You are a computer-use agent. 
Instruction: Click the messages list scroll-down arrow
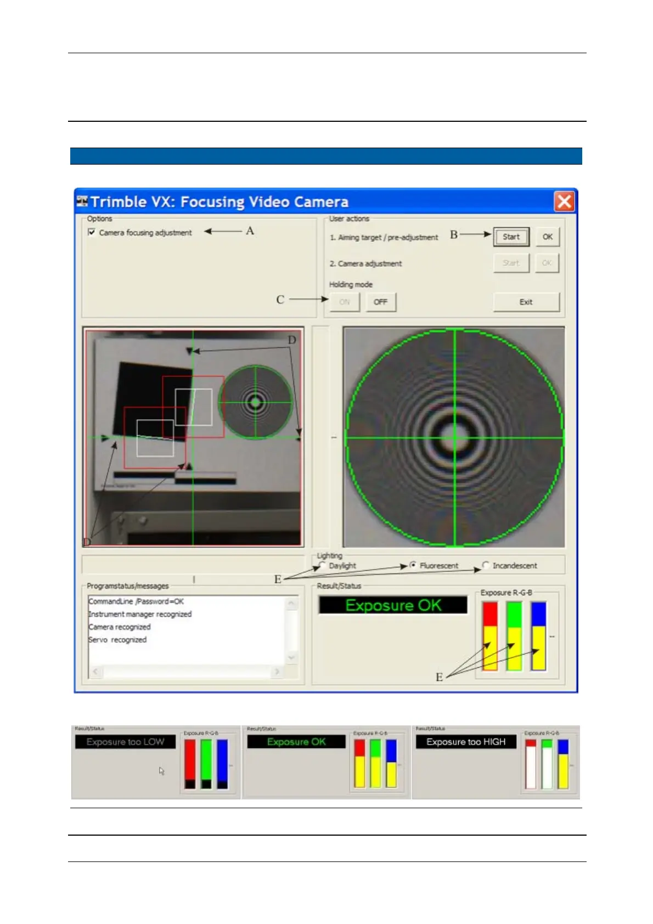[x=292, y=657]
